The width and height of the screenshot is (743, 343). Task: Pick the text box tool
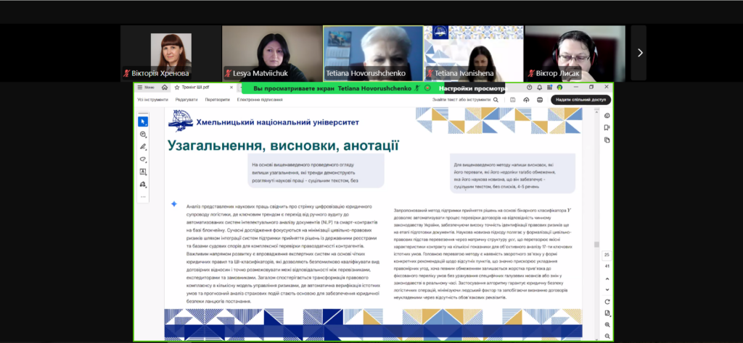[143, 172]
